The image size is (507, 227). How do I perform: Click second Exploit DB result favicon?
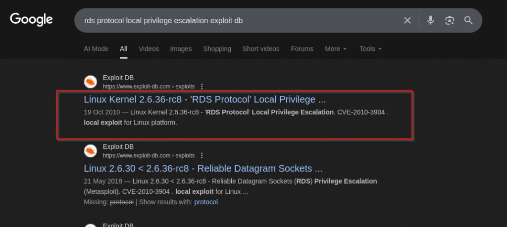90,151
